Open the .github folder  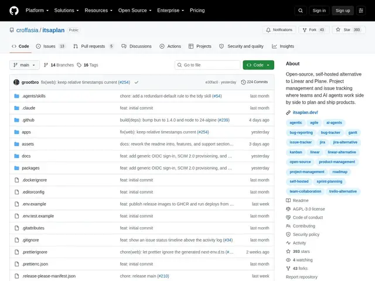click(28, 120)
